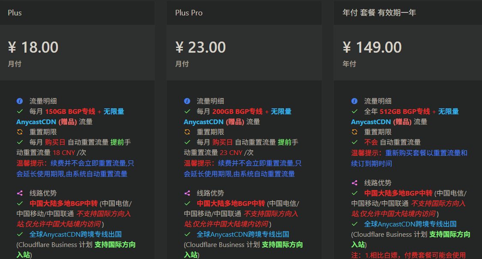Screen dimensions: 482x259
Task: Click the ¥ 18.00 monthly price
Action: [x=33, y=48]
